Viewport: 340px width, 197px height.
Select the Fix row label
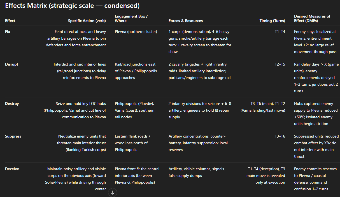pyautogui.click(x=8, y=32)
